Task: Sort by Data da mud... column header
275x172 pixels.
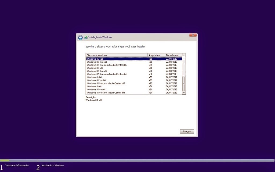Action: (x=173, y=55)
